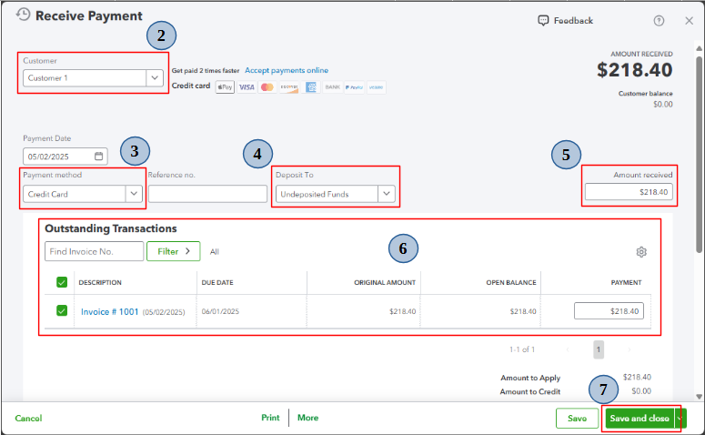Click the PayPal payment icon

click(354, 86)
